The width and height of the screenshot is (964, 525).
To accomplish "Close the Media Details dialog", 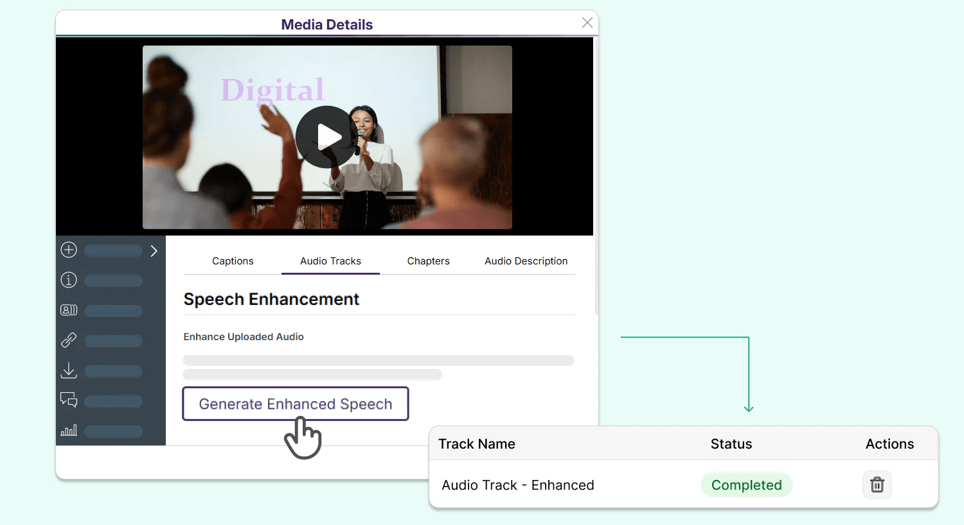I will pos(587,22).
